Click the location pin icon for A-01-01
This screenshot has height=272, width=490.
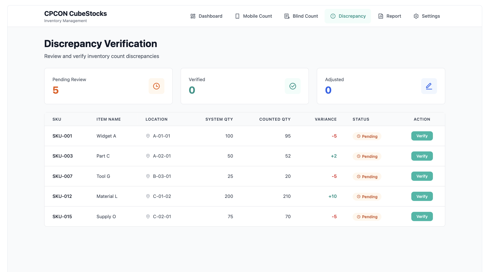tap(148, 136)
